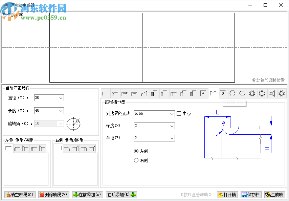This screenshot has height=201, width=289.
Task: Open the rectangle-with-oval keyway feature tab
Action: [223, 94]
